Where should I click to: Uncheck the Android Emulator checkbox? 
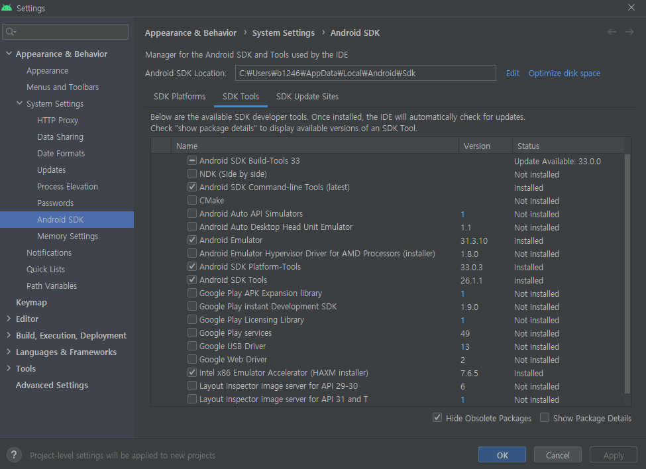[x=192, y=240]
